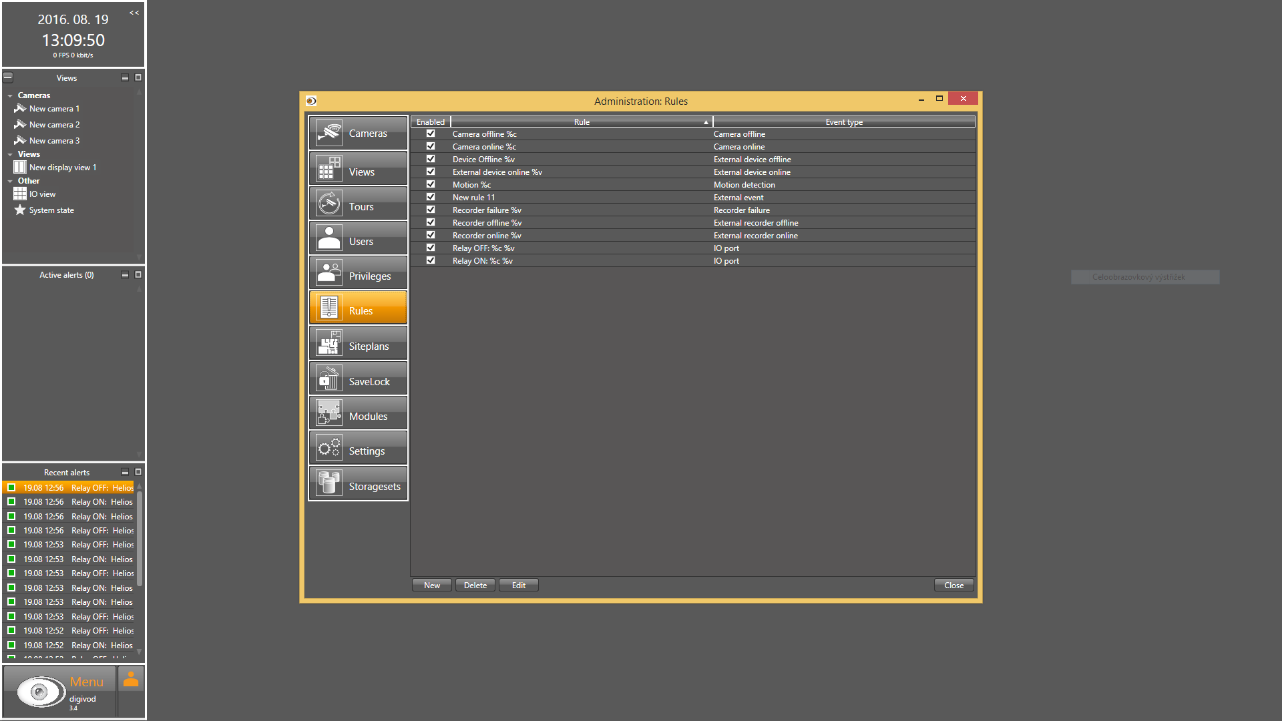Image resolution: width=1282 pixels, height=721 pixels.
Task: Uncheck the Motion %c rule checkbox
Action: pos(431,184)
